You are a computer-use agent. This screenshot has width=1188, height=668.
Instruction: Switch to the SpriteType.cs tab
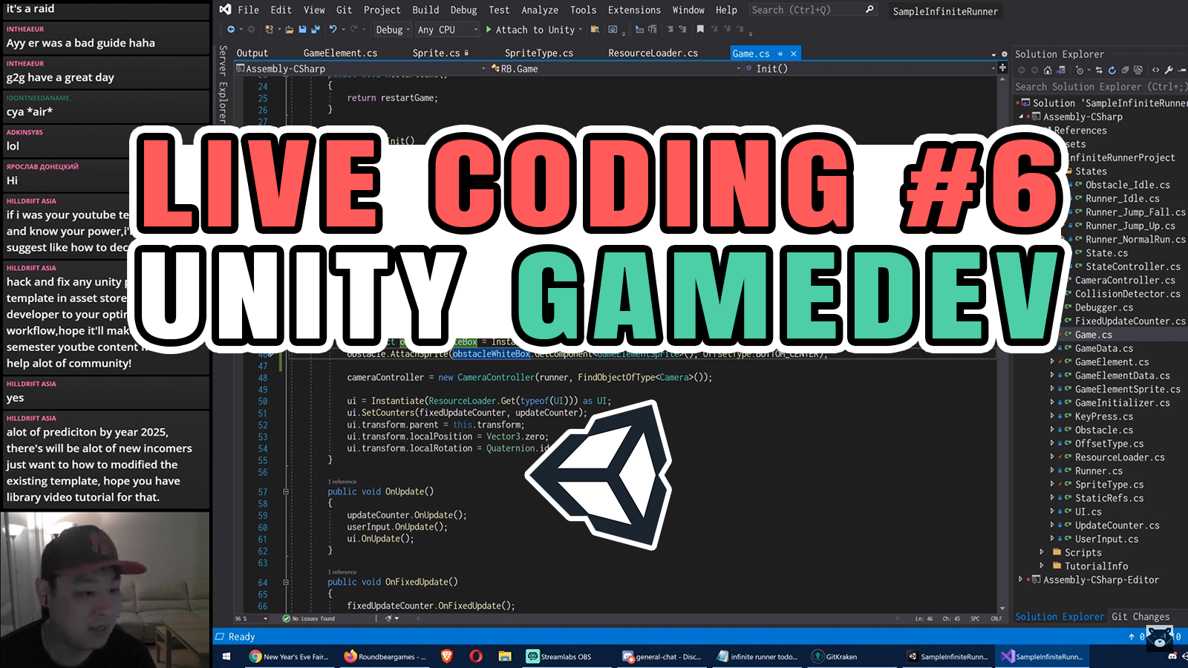[x=539, y=53]
